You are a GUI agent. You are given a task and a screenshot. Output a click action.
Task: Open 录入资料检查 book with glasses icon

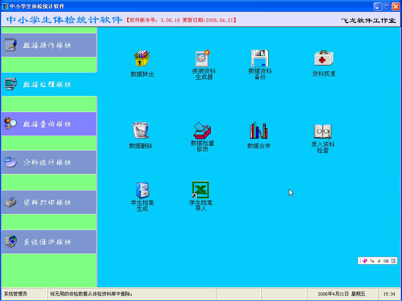click(x=322, y=131)
